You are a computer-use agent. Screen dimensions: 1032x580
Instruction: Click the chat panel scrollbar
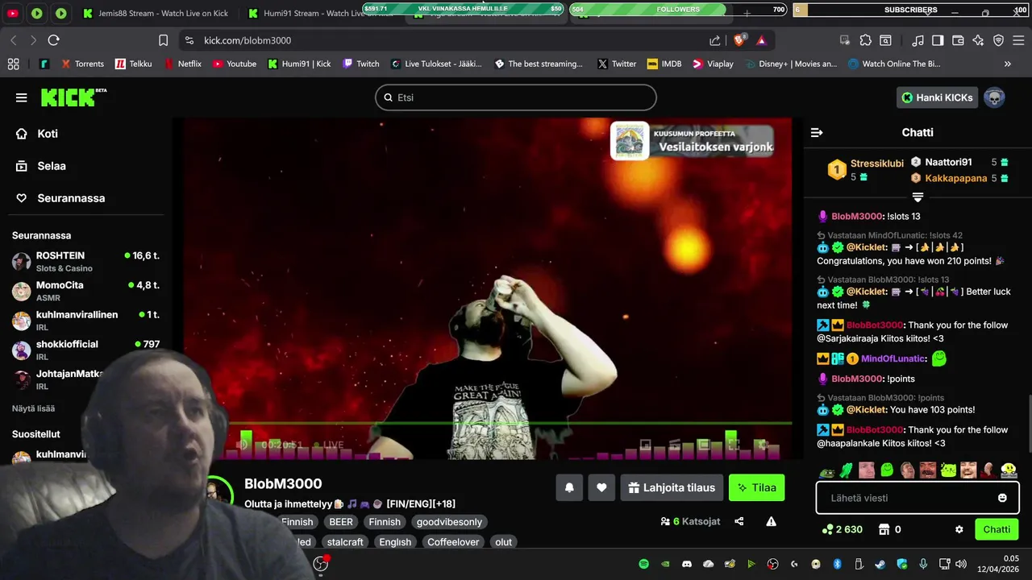[1029, 425]
